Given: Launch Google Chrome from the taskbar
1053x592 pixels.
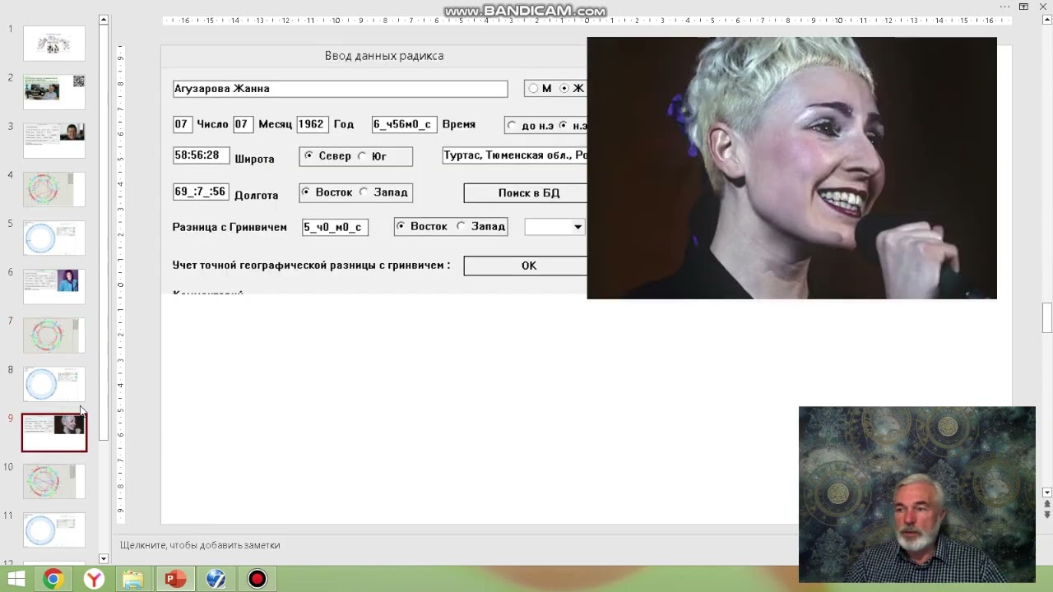Looking at the screenshot, I should click(x=53, y=579).
